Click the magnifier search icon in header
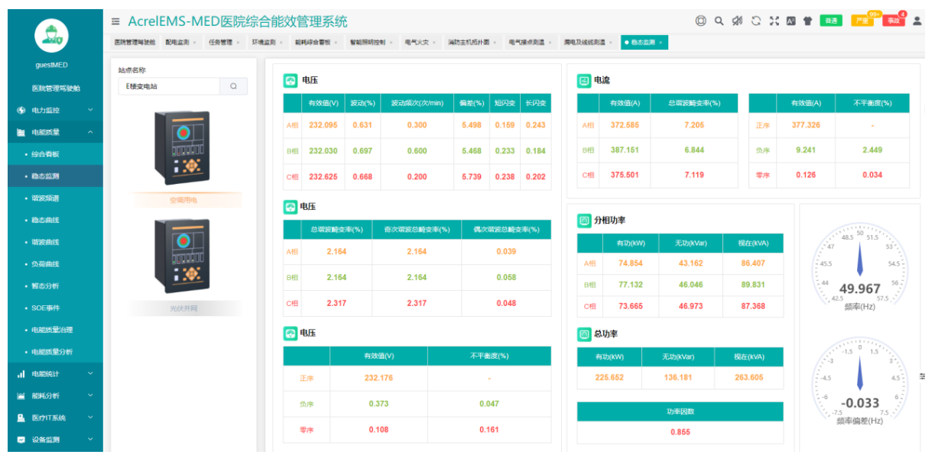935x461 pixels. (x=719, y=21)
